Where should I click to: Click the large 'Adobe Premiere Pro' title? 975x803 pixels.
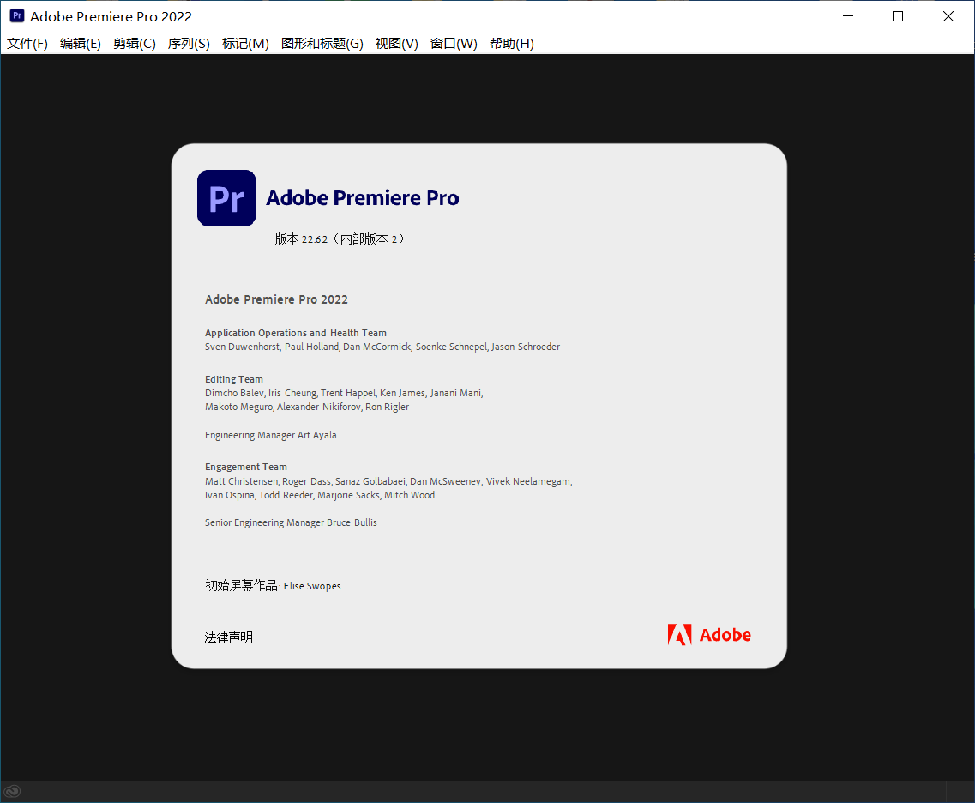(363, 198)
